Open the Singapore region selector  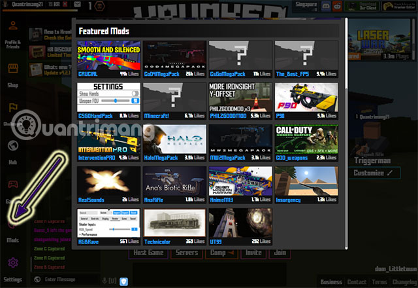point(305,6)
